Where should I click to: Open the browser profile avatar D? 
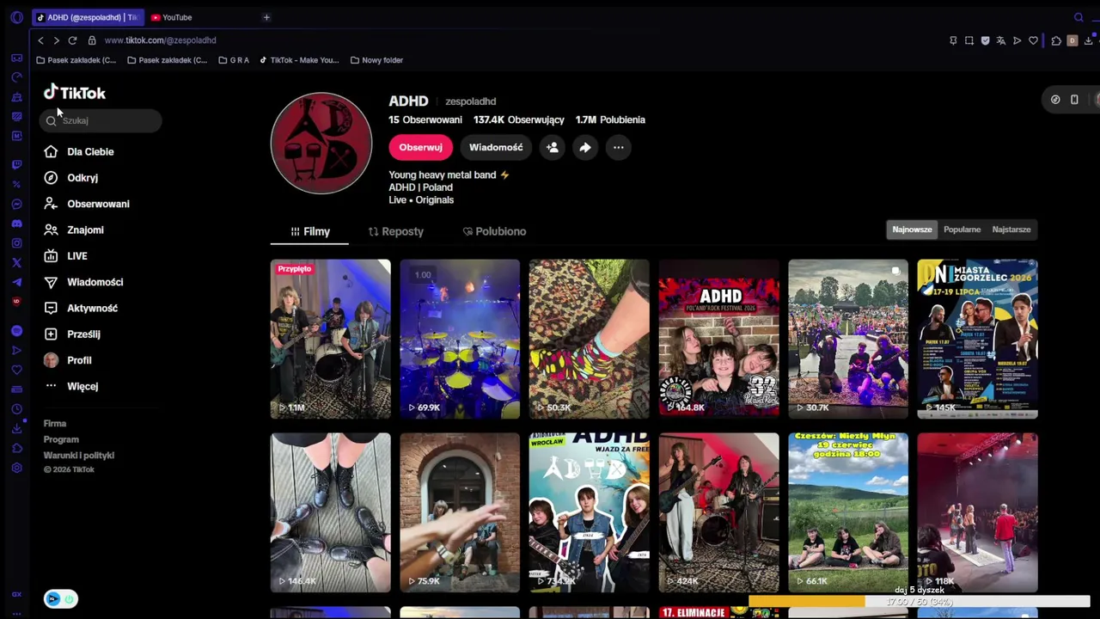click(x=1072, y=40)
